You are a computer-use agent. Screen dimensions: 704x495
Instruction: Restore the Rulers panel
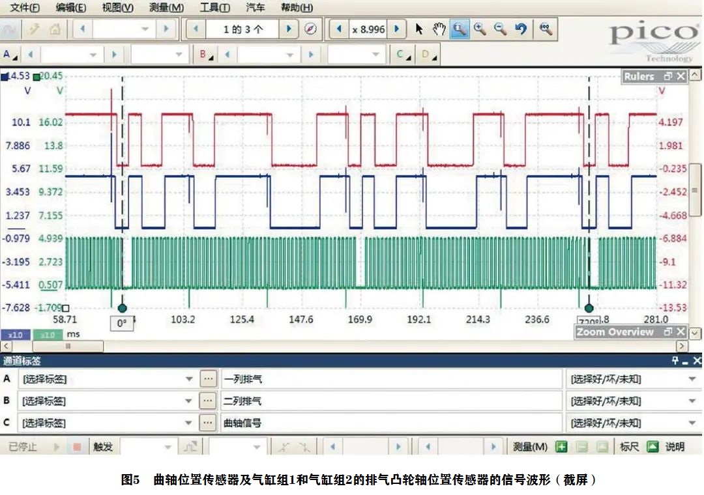(667, 76)
